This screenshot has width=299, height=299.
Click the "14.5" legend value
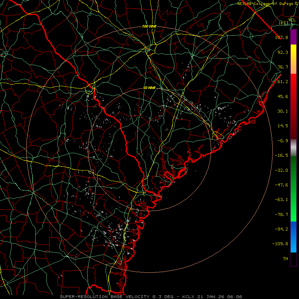point(283,126)
